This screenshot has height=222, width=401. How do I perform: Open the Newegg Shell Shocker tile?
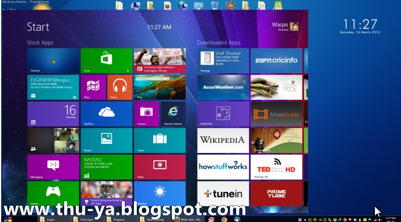[223, 60]
